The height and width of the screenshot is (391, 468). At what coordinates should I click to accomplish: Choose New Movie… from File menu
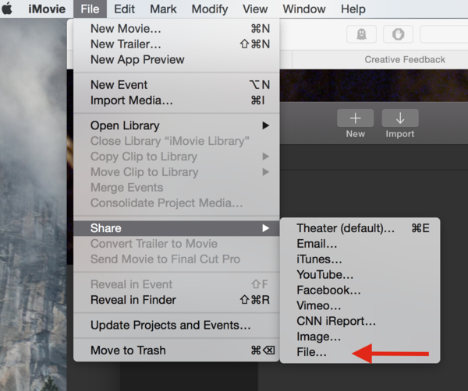pyautogui.click(x=176, y=29)
